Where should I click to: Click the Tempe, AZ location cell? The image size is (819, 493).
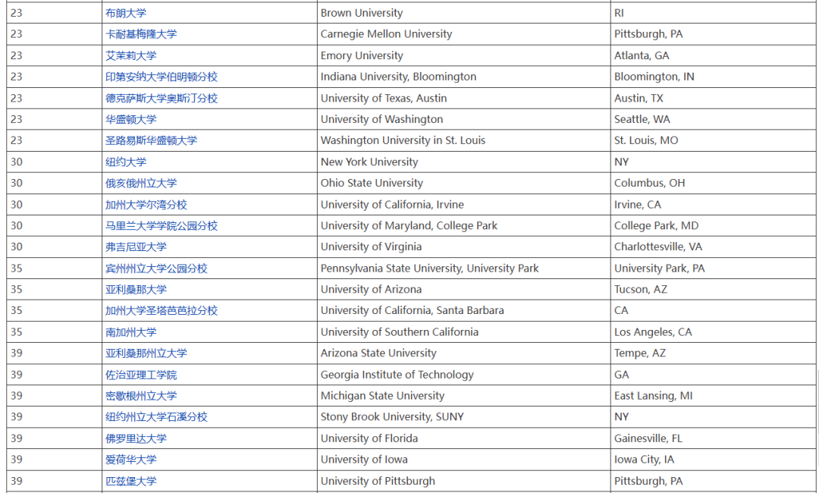pos(712,353)
